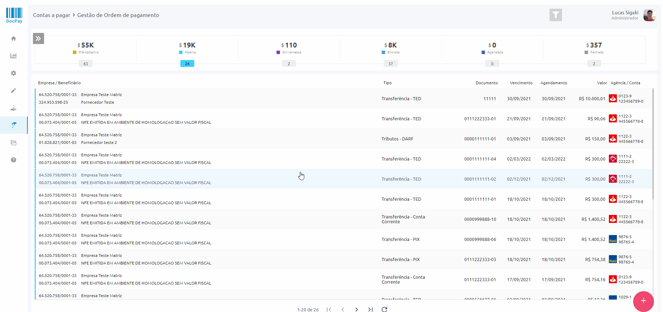The image size is (663, 312).
Task: Click the Bradesco bank icon on the 02/12/2021 row
Action: [x=613, y=179]
